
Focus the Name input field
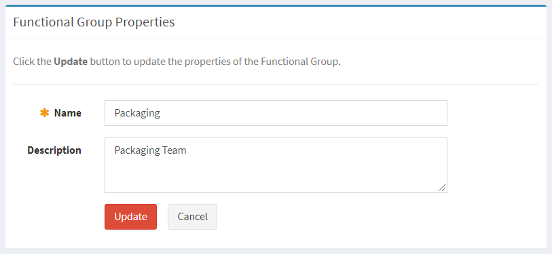tap(276, 113)
